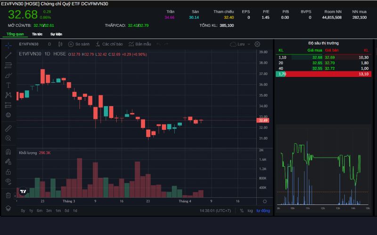Click the TradingView logo on the chart
The height and width of the screenshot is (235, 377).
click(23, 191)
